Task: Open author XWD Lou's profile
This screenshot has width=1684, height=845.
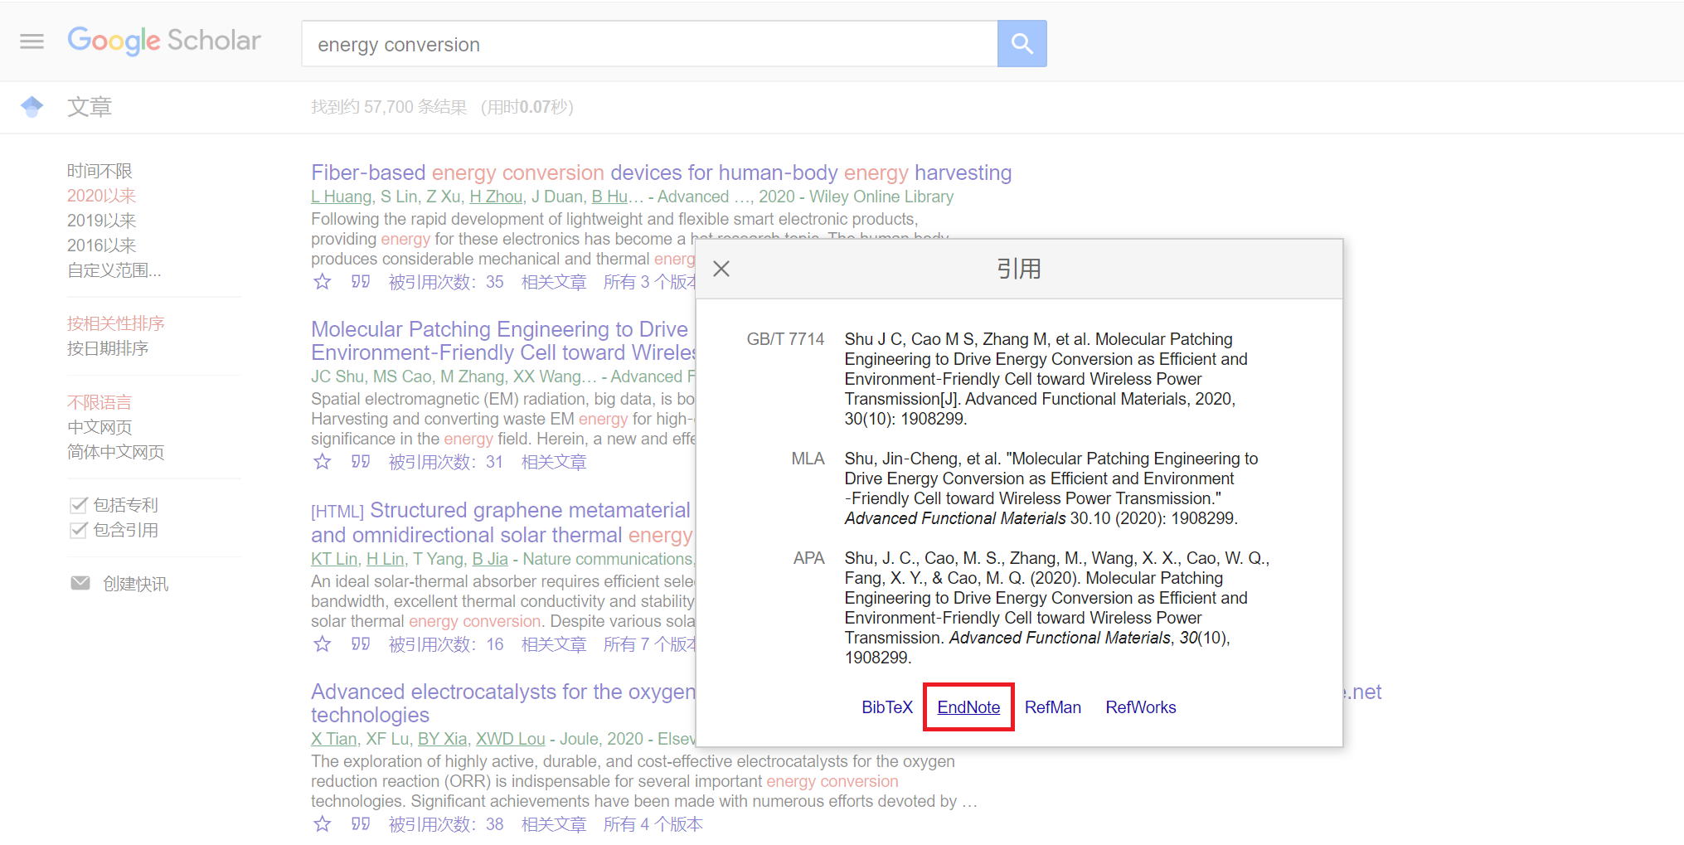Action: (511, 739)
